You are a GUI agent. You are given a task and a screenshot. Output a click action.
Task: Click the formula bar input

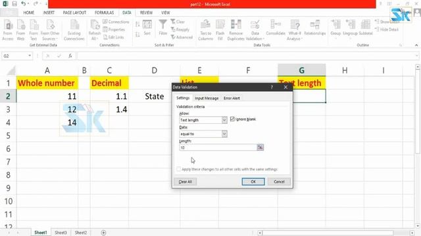coord(245,56)
